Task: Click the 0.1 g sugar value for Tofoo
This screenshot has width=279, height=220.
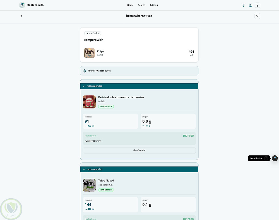Action: point(147,205)
